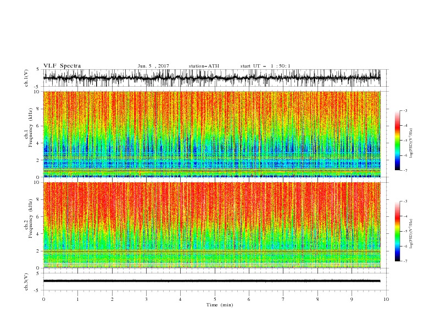Click the ch.1 spectrogram color scale bar

(x=398, y=141)
